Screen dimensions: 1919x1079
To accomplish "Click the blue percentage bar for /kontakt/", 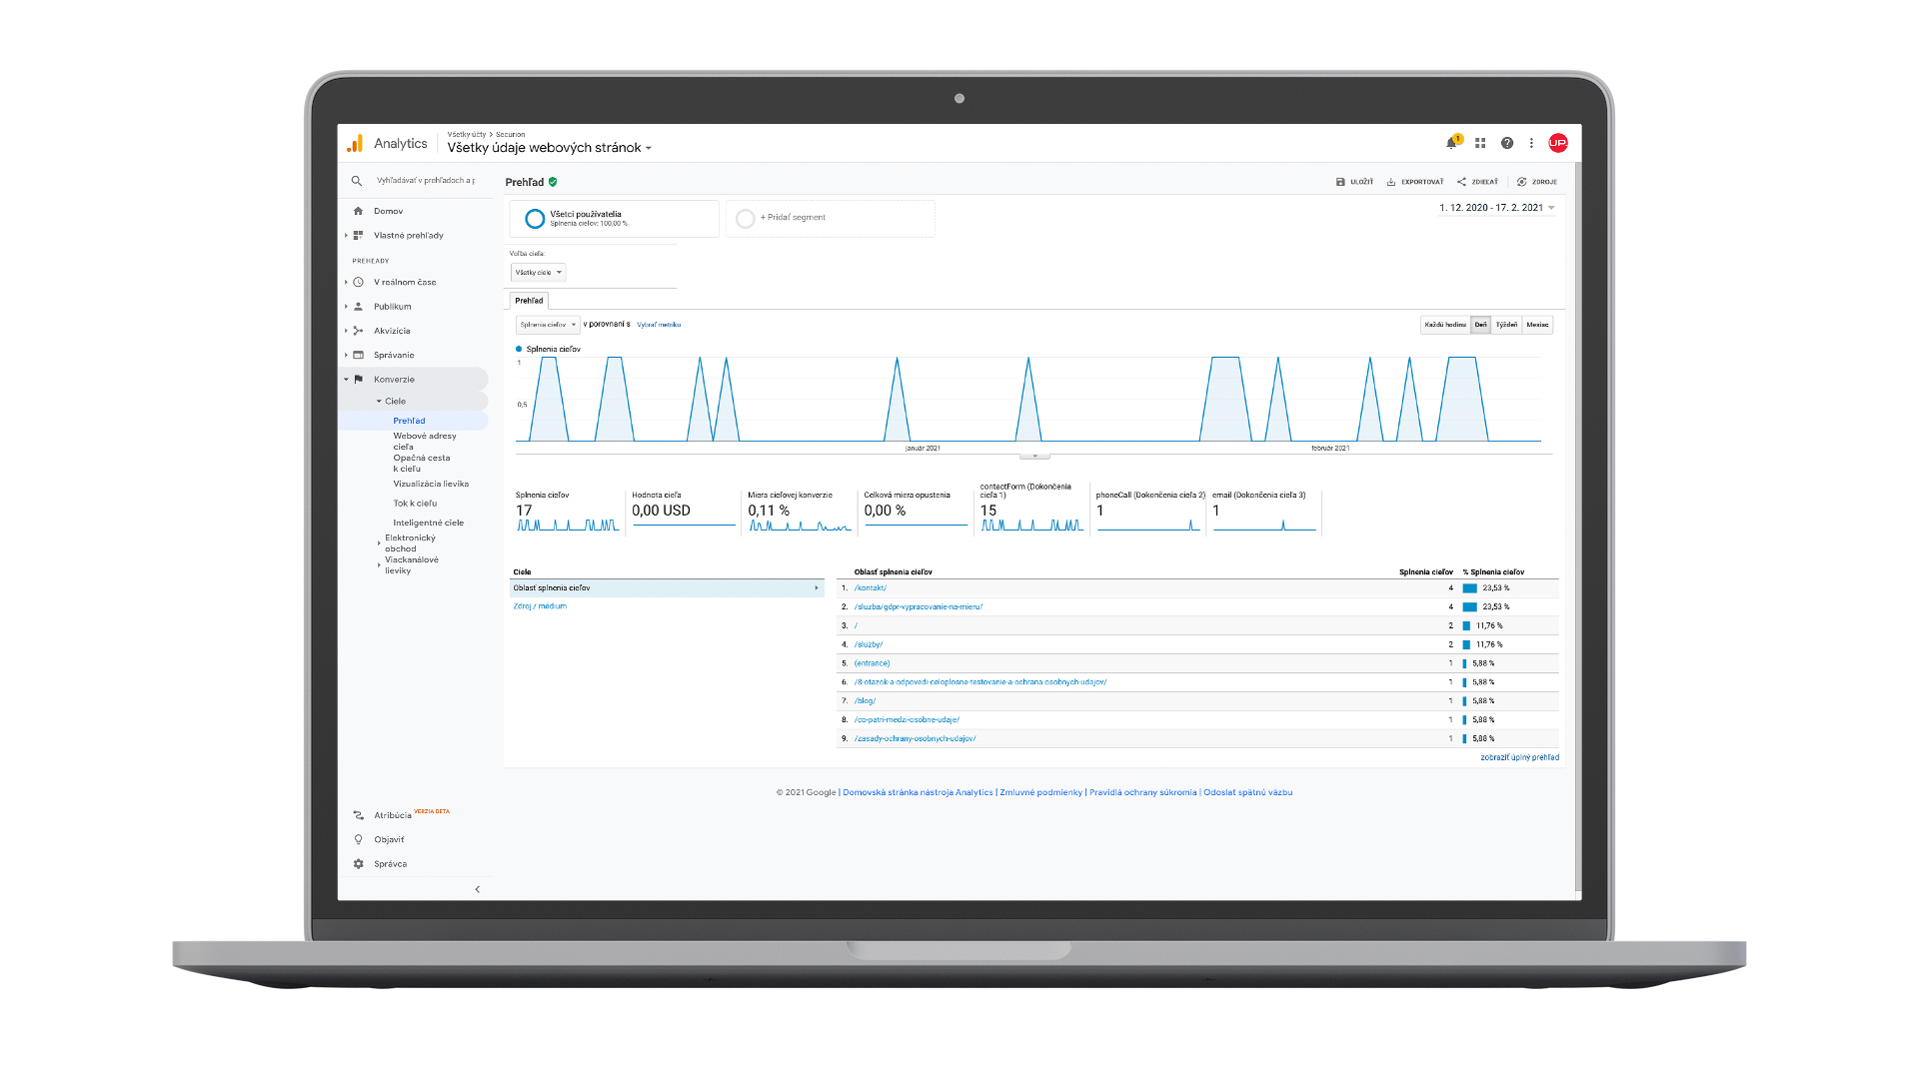I will [1469, 588].
